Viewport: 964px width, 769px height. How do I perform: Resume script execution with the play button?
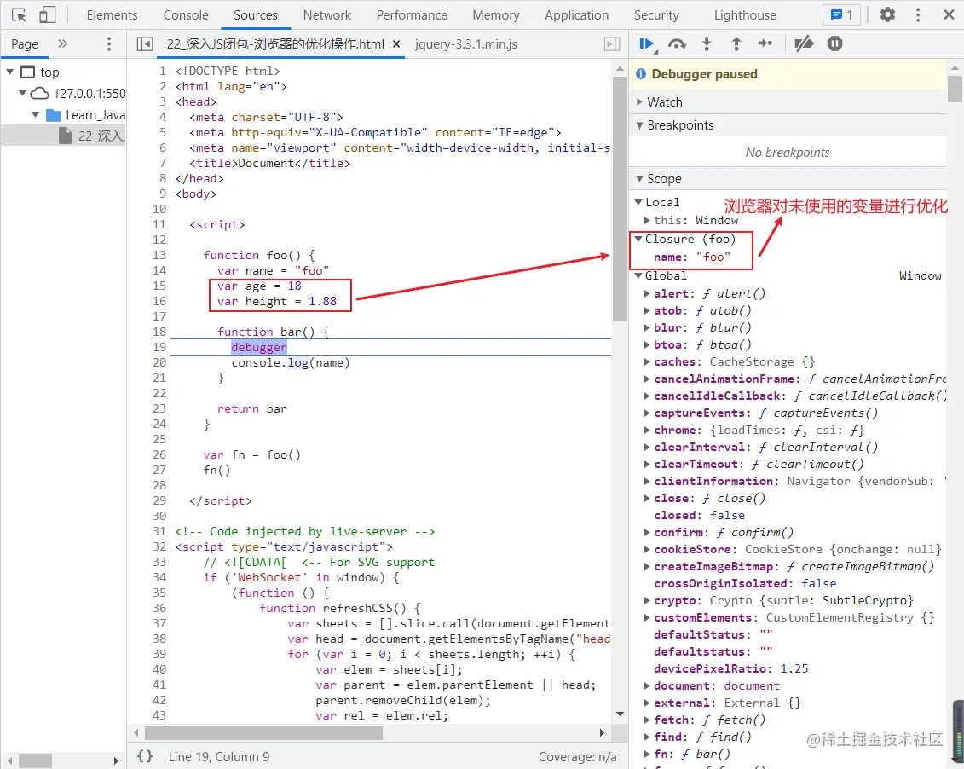(x=647, y=43)
